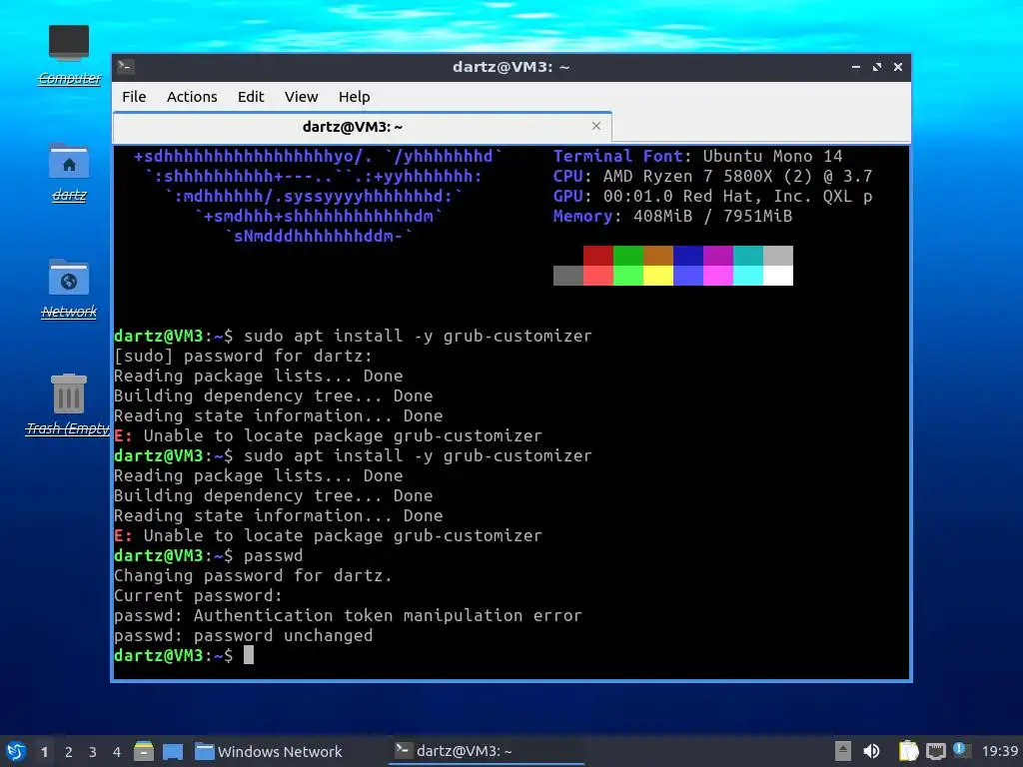Click the '[sudo] password for dartz:' line
This screenshot has width=1023, height=767.
[243, 357]
